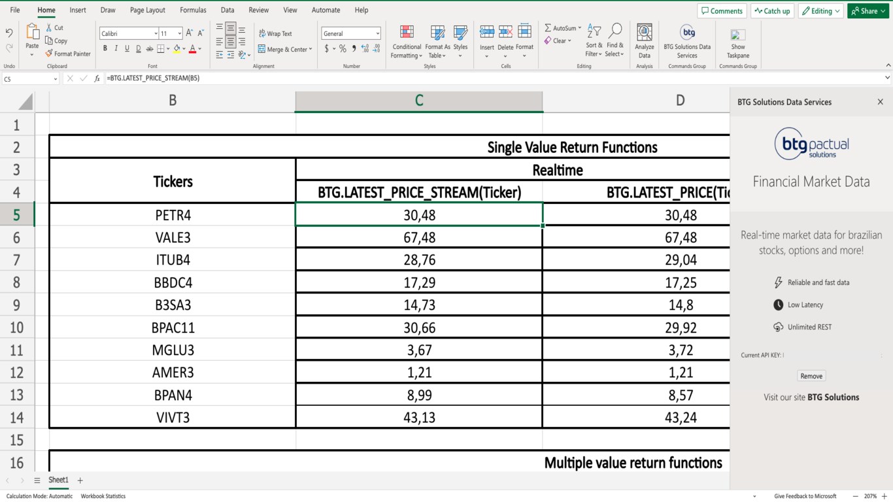Switch to the Formulas tab
Image resolution: width=893 pixels, height=502 pixels.
pos(193,10)
